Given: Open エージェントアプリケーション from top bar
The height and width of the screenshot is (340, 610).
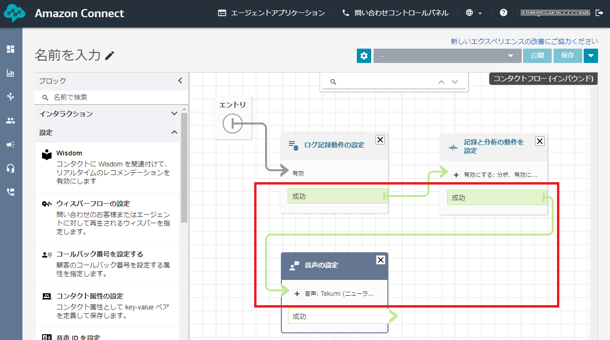Looking at the screenshot, I should click(271, 13).
